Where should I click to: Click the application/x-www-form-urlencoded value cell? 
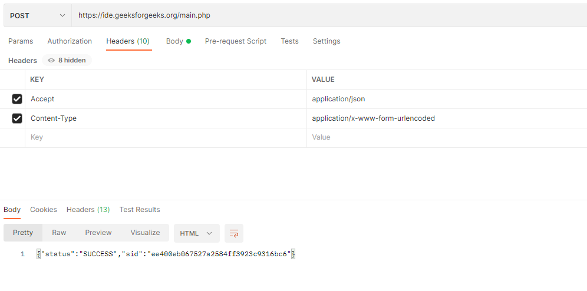447,118
